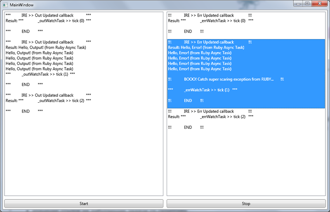Image resolution: width=330 pixels, height=212 pixels.
Task: Select the "_outWatchTask >> tick (0)" line
Action: [48, 21]
